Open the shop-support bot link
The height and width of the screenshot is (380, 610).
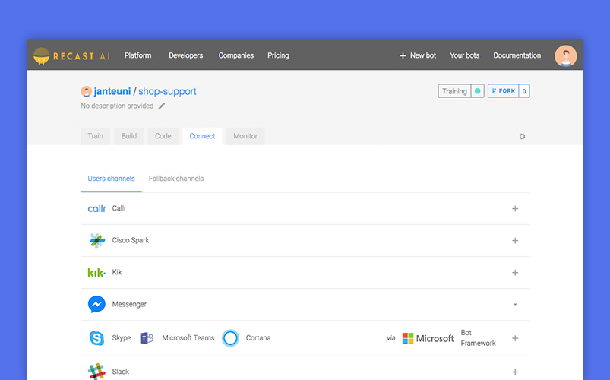click(x=167, y=91)
